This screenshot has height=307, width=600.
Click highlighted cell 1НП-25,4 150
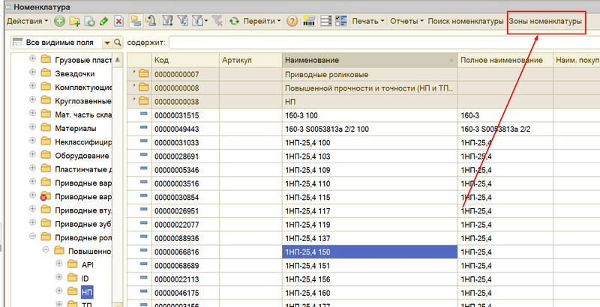(370, 252)
